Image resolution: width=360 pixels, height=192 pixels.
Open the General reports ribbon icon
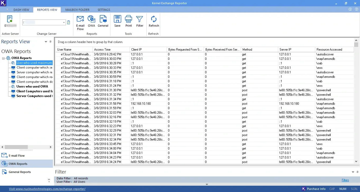click(x=103, y=21)
